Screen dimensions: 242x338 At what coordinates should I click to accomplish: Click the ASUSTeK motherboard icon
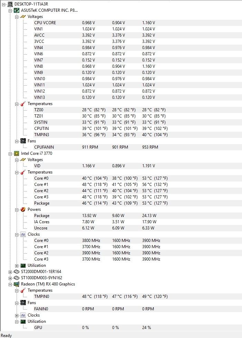[x=17, y=10]
